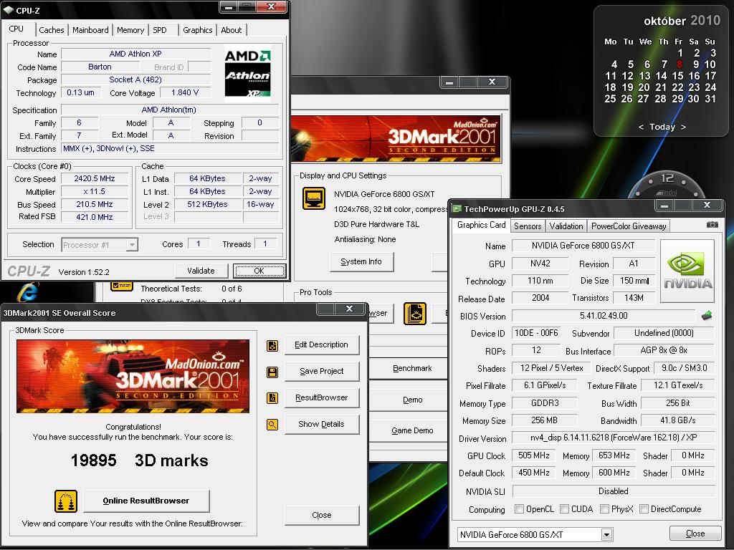Image resolution: width=734 pixels, height=550 pixels.
Task: Open Internet Explorer desktop icon
Action: pyautogui.click(x=28, y=292)
